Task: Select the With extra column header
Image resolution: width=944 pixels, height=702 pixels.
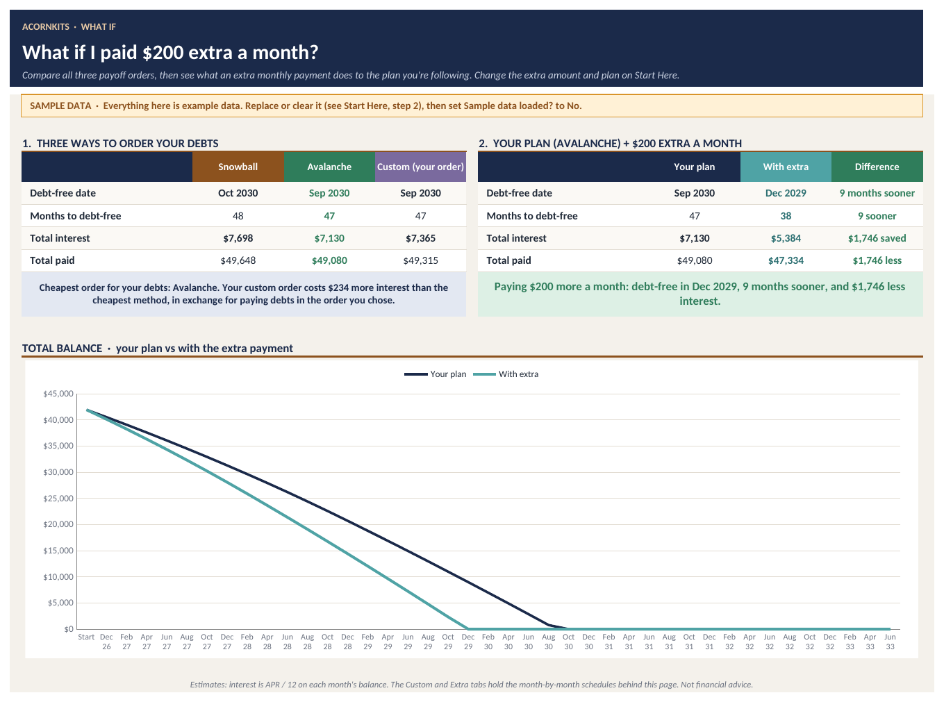Action: (786, 167)
